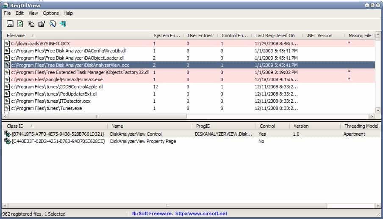Open the File menu
383x219 pixels.
7,13
